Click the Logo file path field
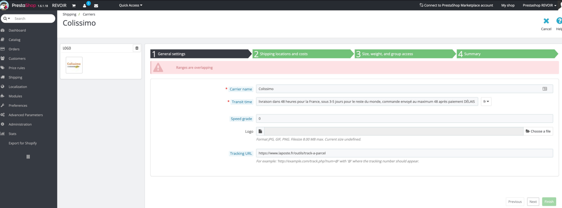 pyautogui.click(x=394, y=131)
